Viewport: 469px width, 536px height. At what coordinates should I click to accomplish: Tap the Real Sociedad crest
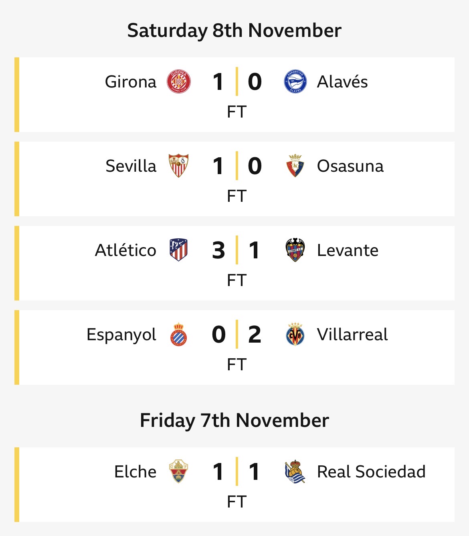tap(295, 471)
